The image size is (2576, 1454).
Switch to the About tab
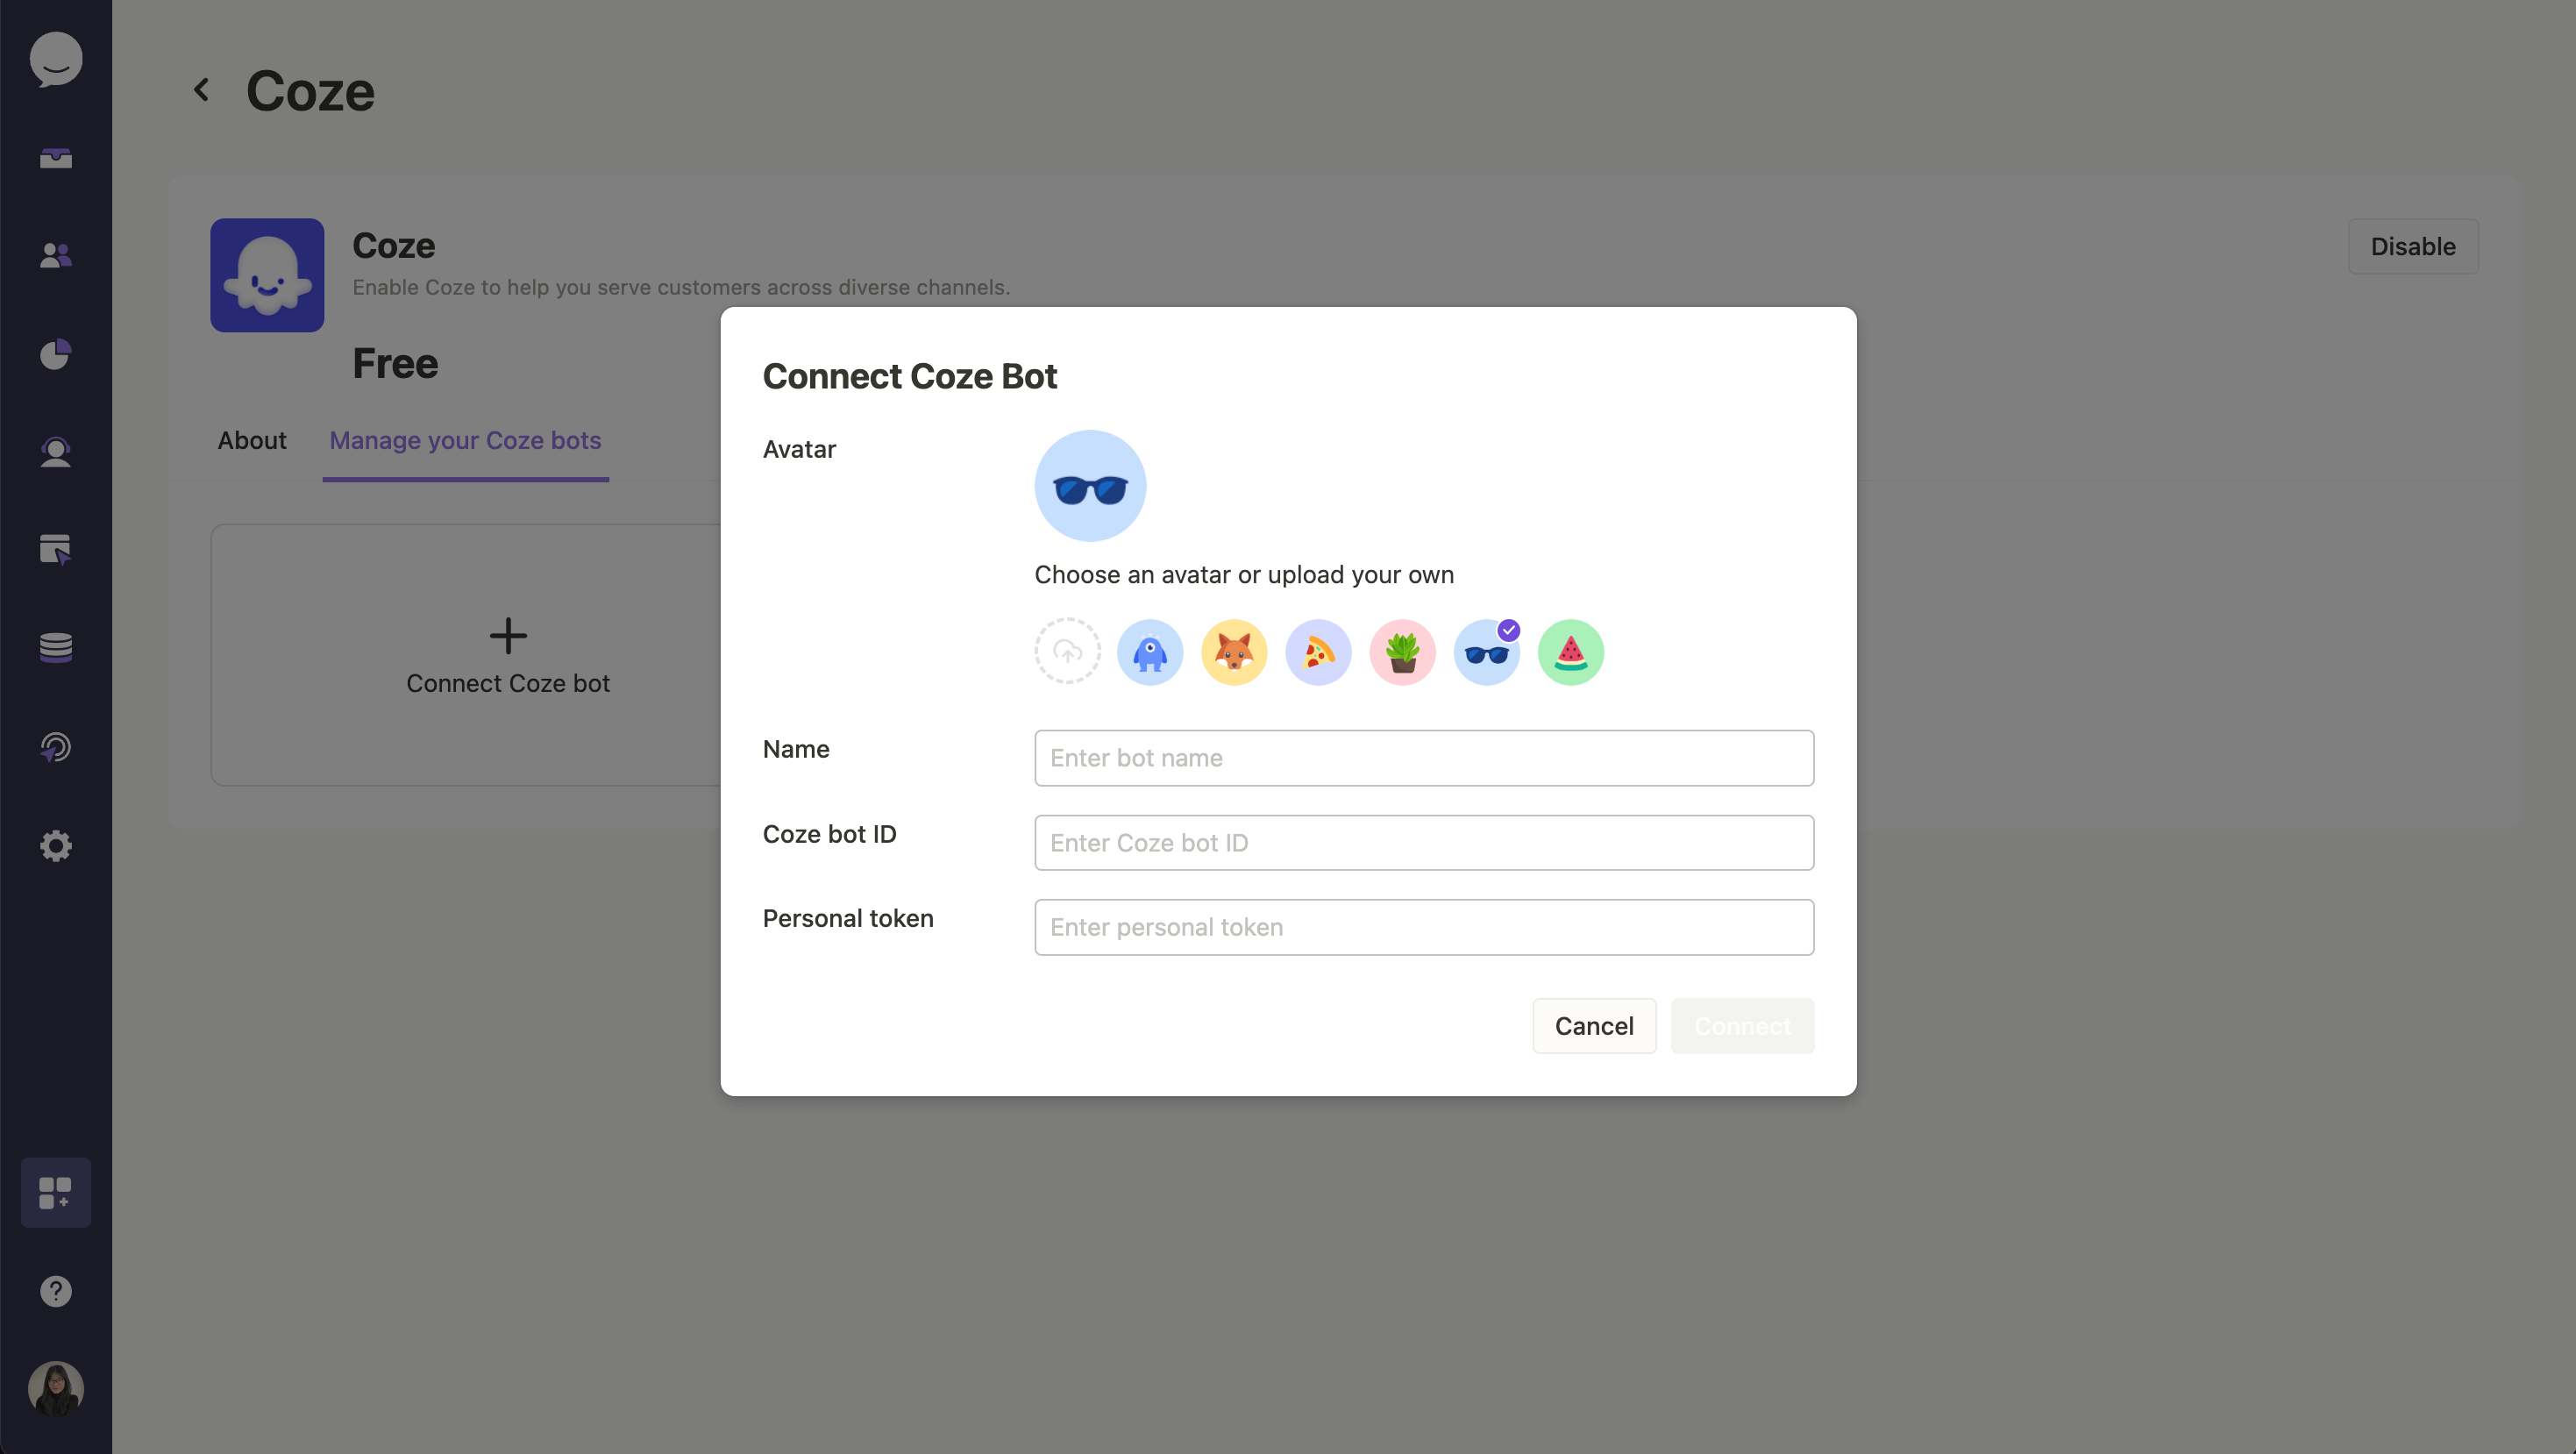pos(251,440)
